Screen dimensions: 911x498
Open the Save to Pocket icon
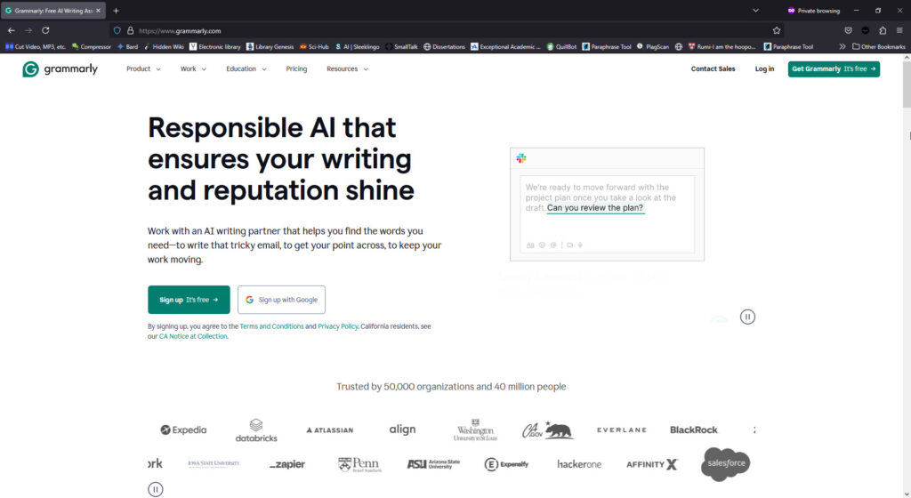[x=848, y=31]
